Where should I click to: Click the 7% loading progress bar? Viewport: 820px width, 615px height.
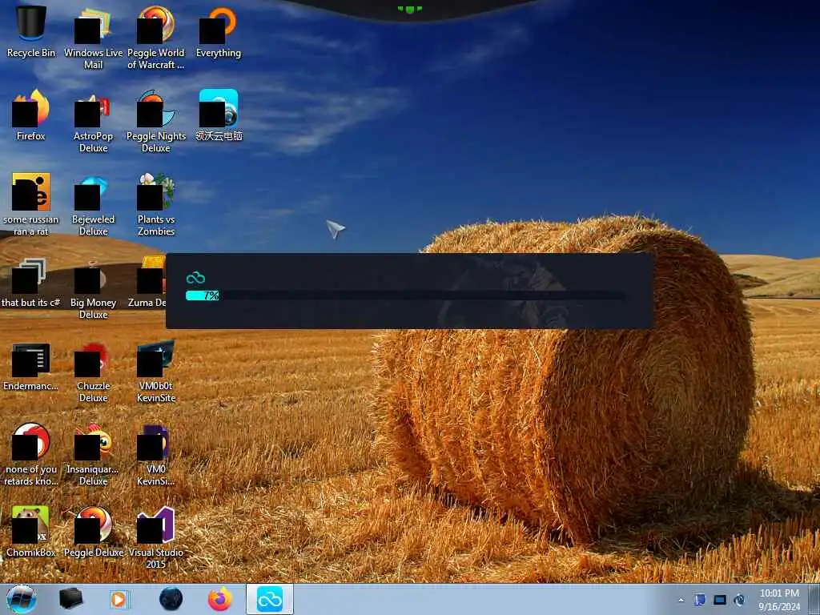pyautogui.click(x=405, y=295)
